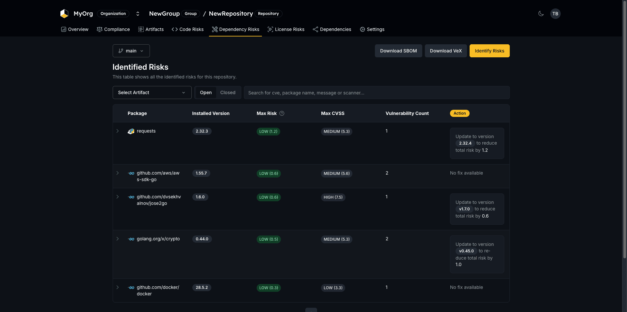
Task: Click the Artifacts icon in the navigation
Action: pyautogui.click(x=141, y=29)
